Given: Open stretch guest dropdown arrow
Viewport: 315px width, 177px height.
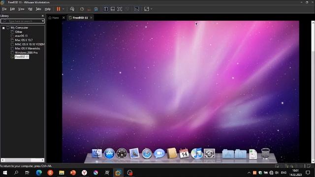Looking at the screenshot, I should 152,9.
